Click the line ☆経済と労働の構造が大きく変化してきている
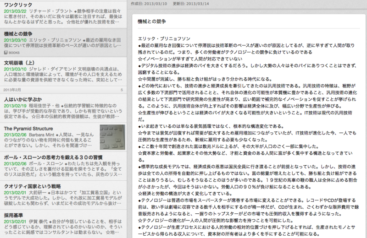Screen dimensions: 367x238 click(x=185, y=194)
